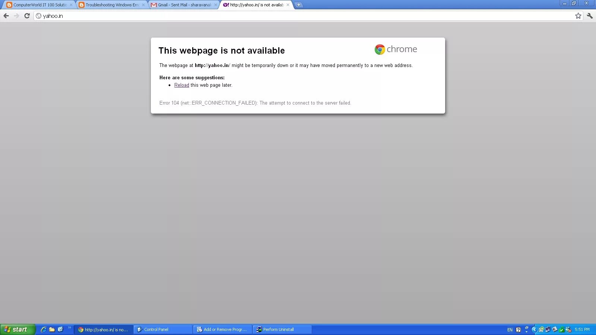Close the yahoo.in not available tab

tap(288, 5)
